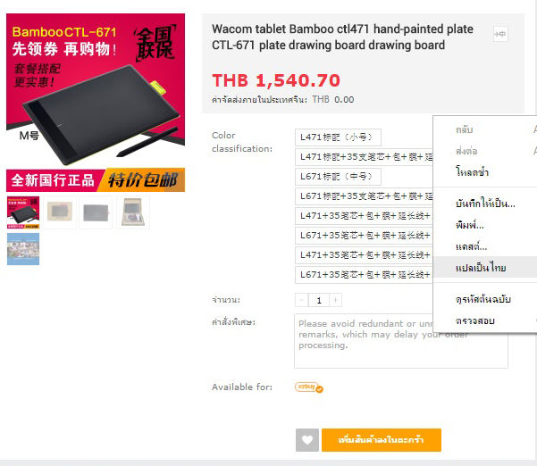Select the second product thumbnail image

(60, 212)
